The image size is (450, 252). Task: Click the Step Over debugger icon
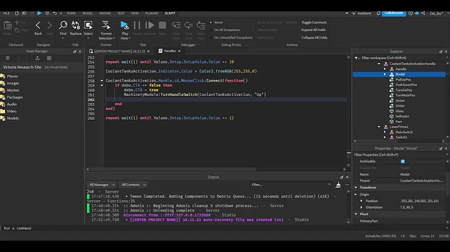click(x=189, y=25)
